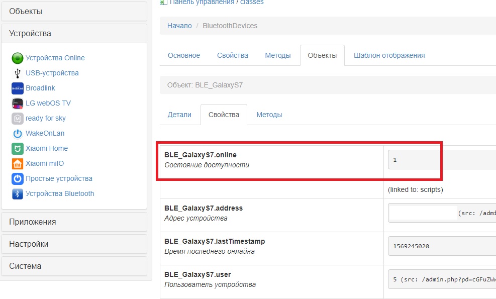Screen dimensions: 496x299
Task: Open the Xiaomi miIO link
Action: tap(45, 163)
